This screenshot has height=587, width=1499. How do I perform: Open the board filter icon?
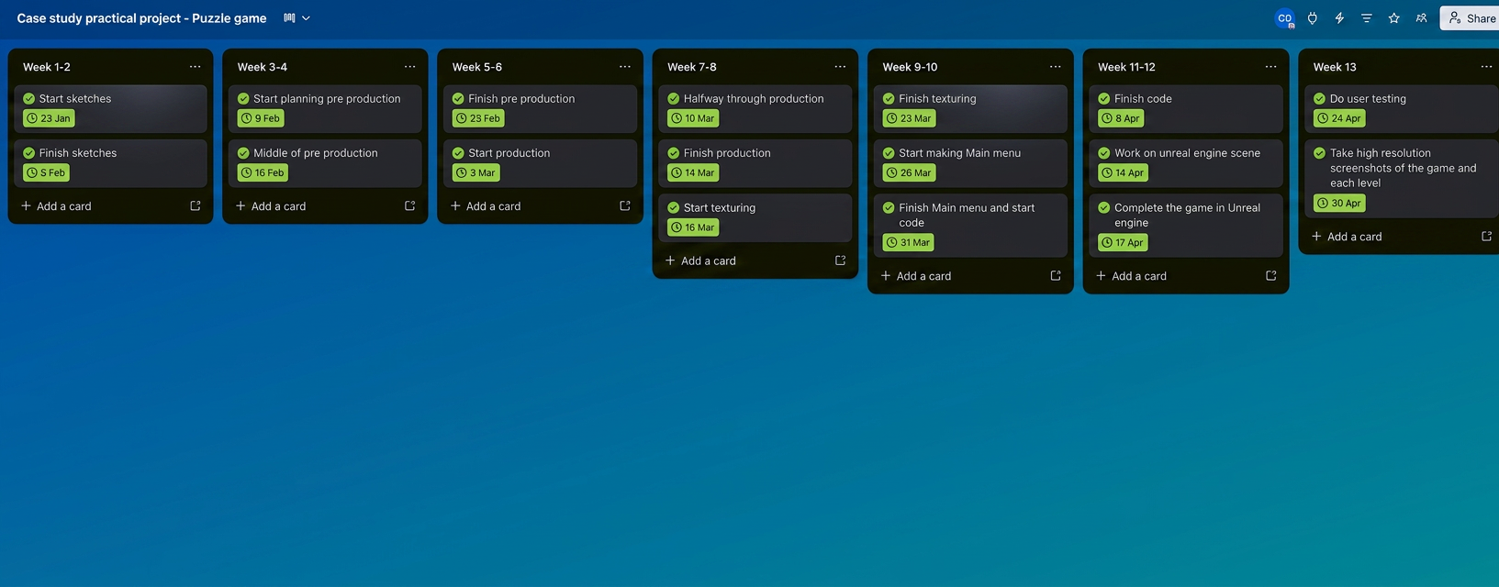tap(1367, 18)
